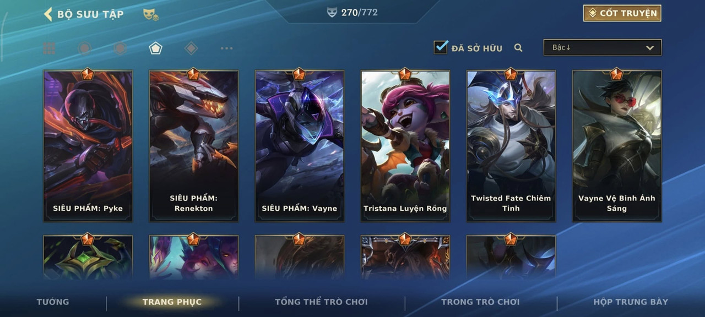Open the Twisted Fate Chiêm Tinh skin
This screenshot has height=317, width=705.
(x=511, y=146)
